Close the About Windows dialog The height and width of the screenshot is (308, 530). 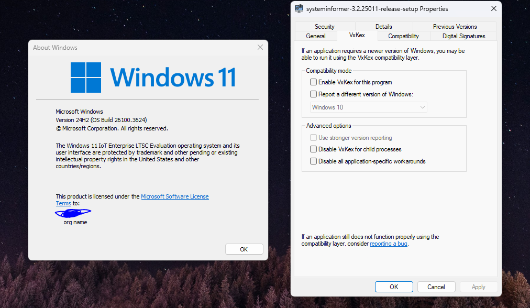(x=260, y=47)
